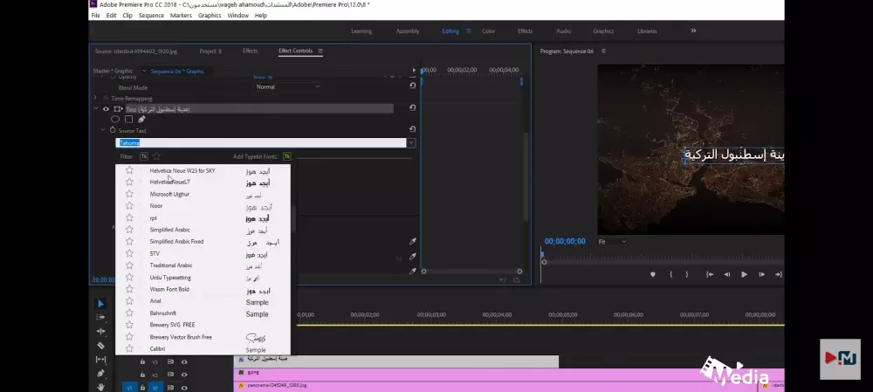Show favorite fonts only star filter
873x392 pixels.
click(156, 156)
